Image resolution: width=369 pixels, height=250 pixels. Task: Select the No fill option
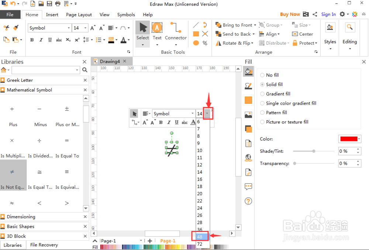point(269,75)
